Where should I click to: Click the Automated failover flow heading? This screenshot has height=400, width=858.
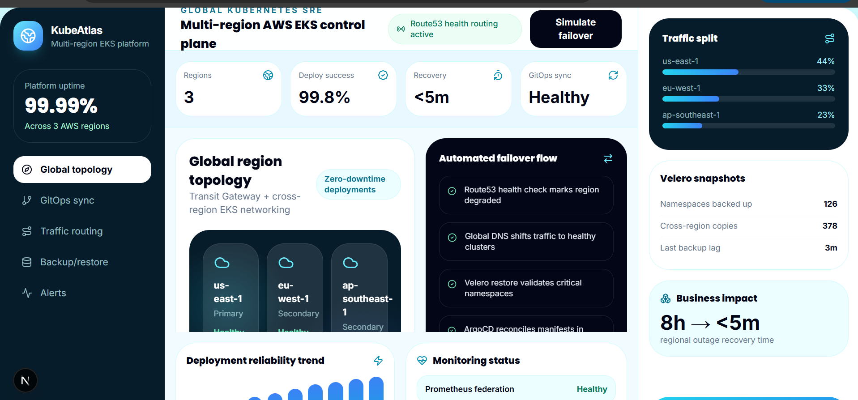pos(498,158)
